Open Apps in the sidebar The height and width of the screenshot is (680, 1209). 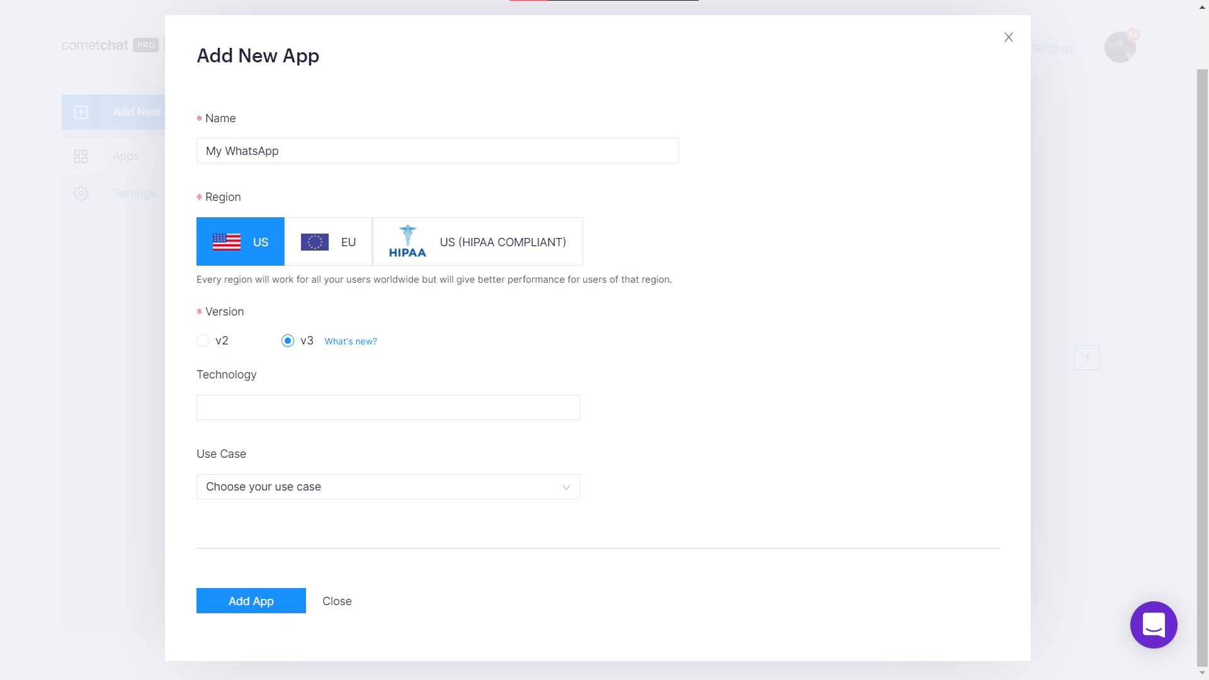tap(113, 156)
